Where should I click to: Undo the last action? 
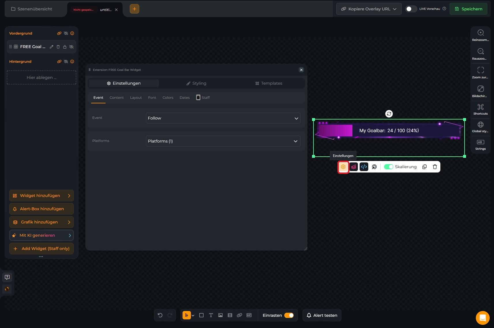160,315
